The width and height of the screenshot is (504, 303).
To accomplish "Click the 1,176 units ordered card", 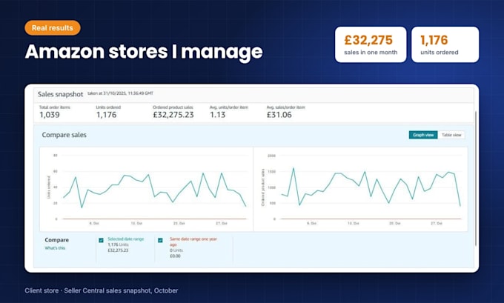I will (x=445, y=44).
